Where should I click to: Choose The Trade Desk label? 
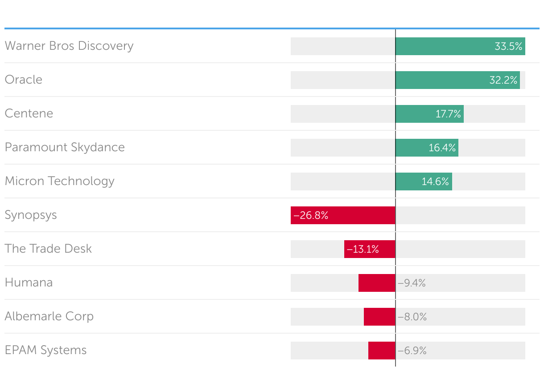[x=48, y=249]
